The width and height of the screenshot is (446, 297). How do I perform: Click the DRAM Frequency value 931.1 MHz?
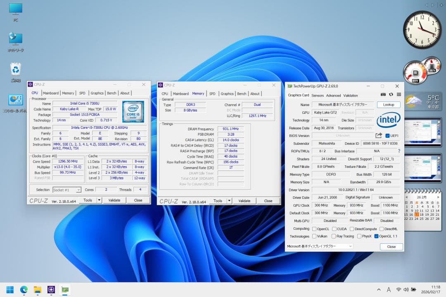(231, 129)
